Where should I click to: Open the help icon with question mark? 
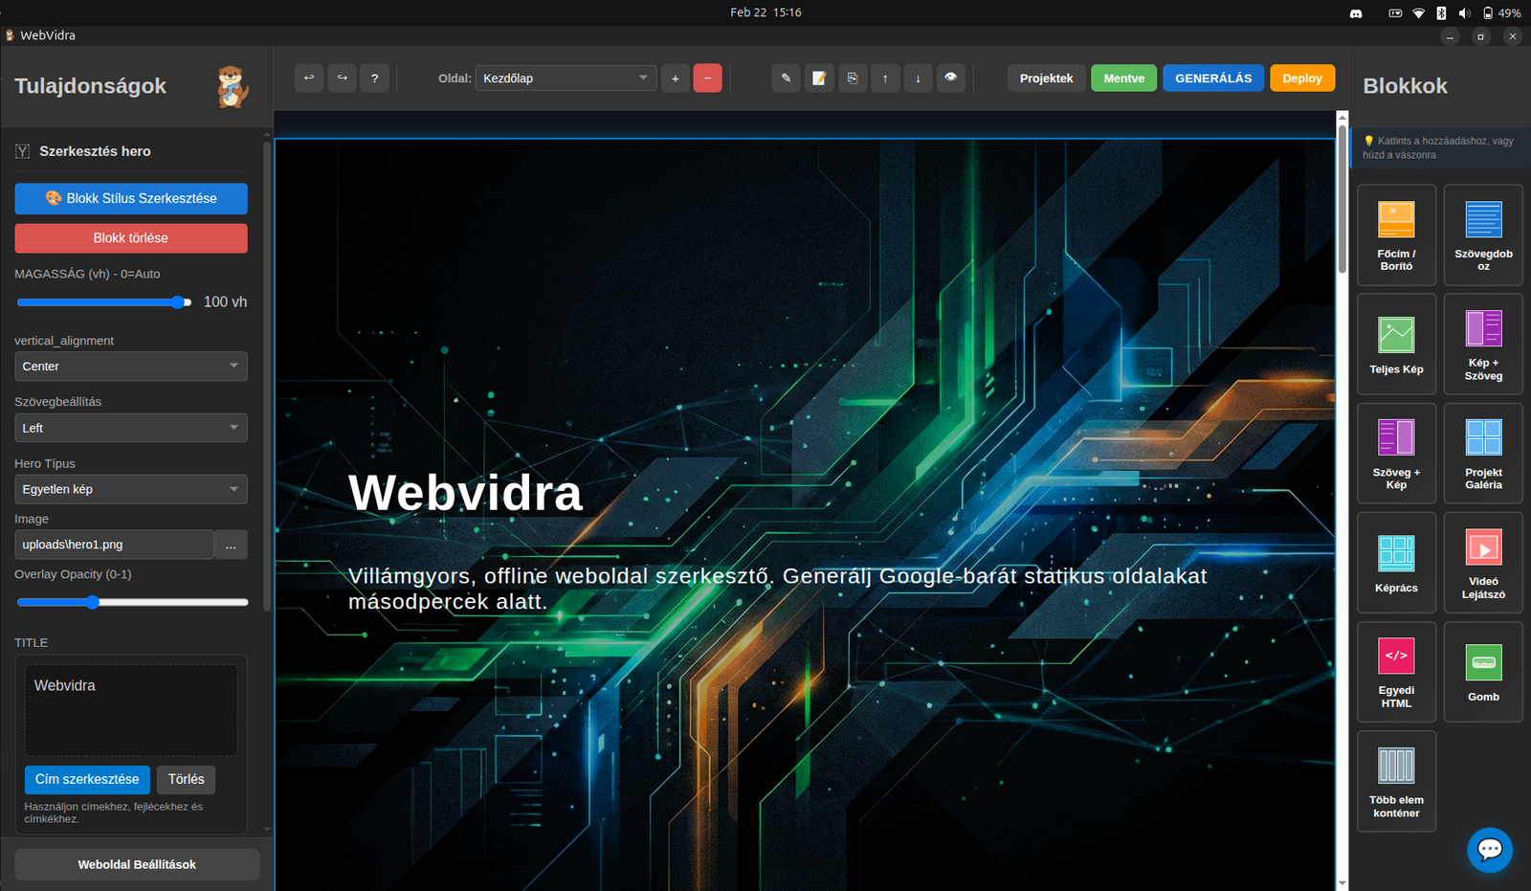tap(374, 78)
